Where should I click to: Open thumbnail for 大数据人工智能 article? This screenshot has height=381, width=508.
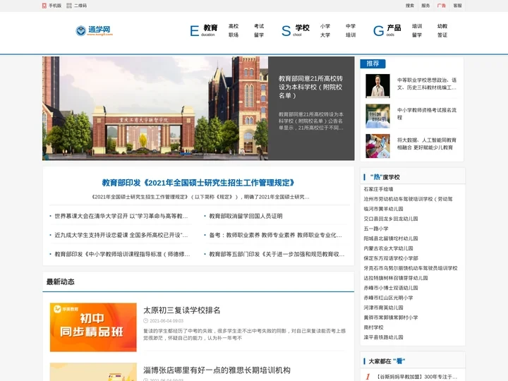[x=377, y=146]
